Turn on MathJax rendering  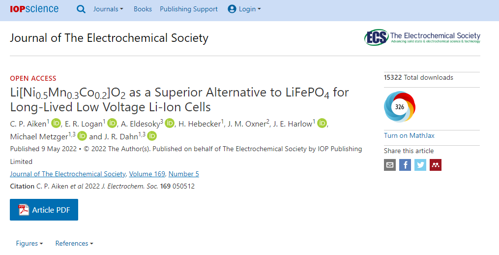(x=409, y=135)
